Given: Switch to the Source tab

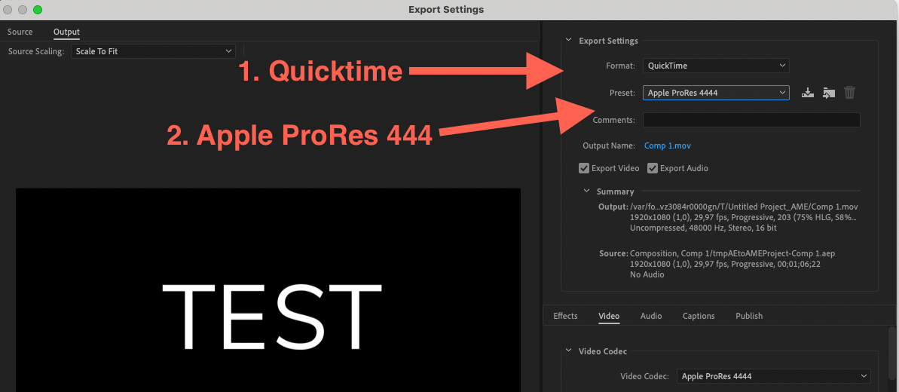Looking at the screenshot, I should (20, 32).
